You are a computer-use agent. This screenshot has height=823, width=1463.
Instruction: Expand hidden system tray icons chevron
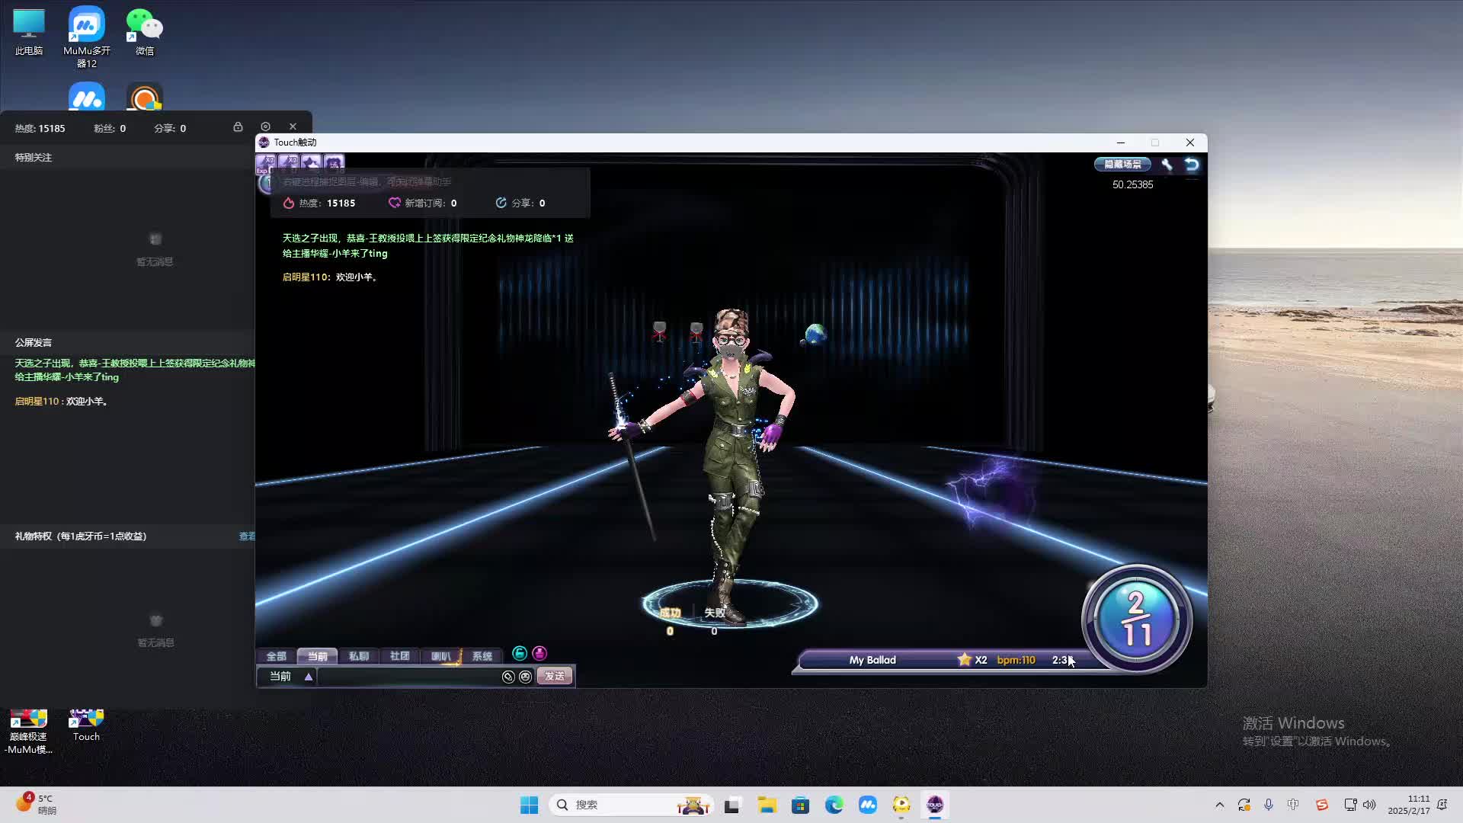click(1219, 805)
